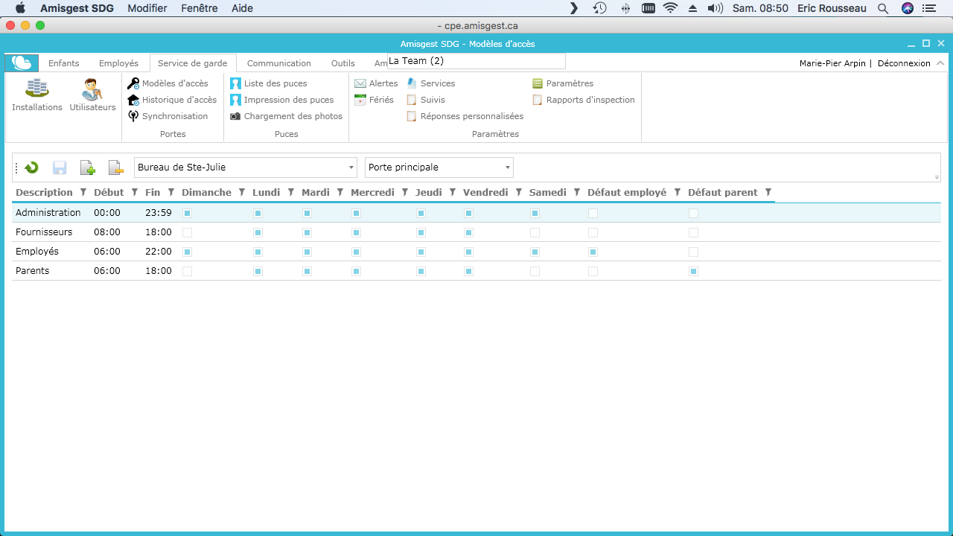The image size is (953, 536).
Task: Open Aide menu in menu bar
Action: (x=242, y=8)
